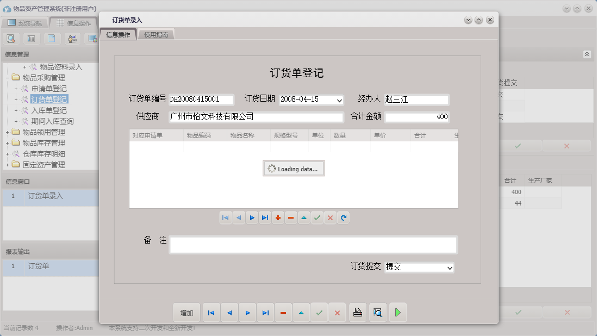Image resolution: width=597 pixels, height=336 pixels.
Task: Open the print icon on the bottom toolbar
Action: pyautogui.click(x=357, y=313)
